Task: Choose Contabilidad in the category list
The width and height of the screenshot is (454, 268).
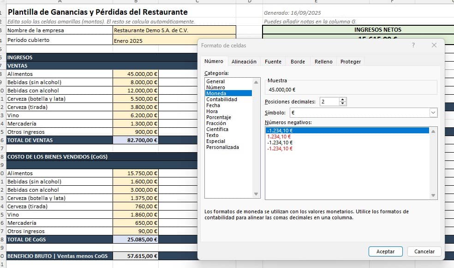Action: coord(221,99)
